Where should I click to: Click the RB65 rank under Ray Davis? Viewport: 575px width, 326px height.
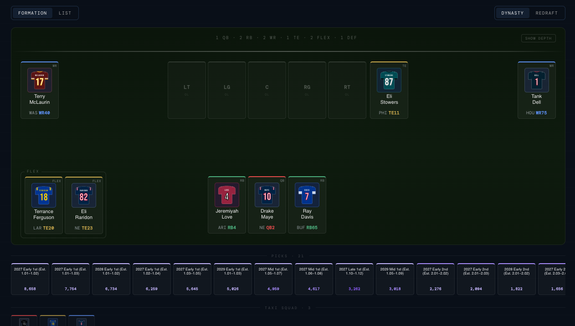[312, 228]
